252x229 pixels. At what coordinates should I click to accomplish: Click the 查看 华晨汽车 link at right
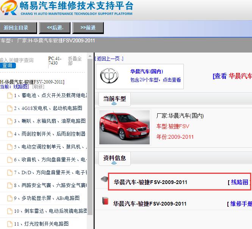[232, 76]
